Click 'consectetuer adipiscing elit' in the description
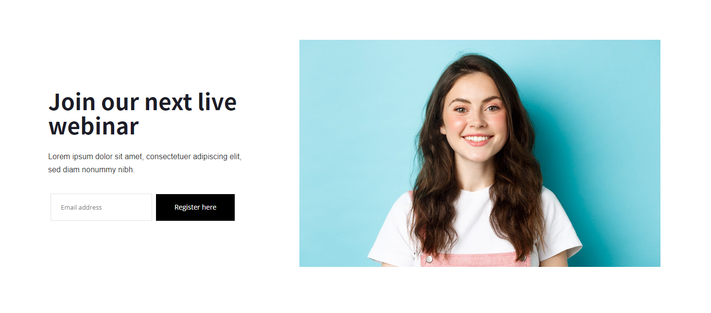 [x=194, y=157]
